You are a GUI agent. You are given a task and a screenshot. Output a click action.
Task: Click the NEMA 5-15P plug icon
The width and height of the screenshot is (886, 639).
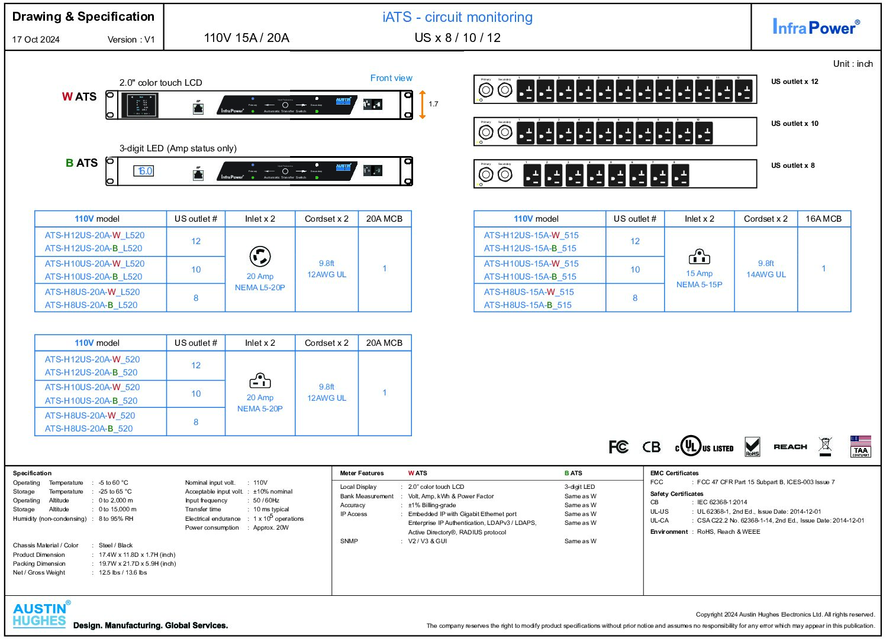click(x=699, y=257)
